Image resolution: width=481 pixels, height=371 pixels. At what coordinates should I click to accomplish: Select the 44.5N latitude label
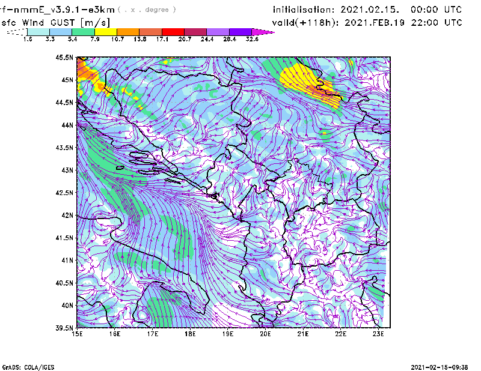65,102
